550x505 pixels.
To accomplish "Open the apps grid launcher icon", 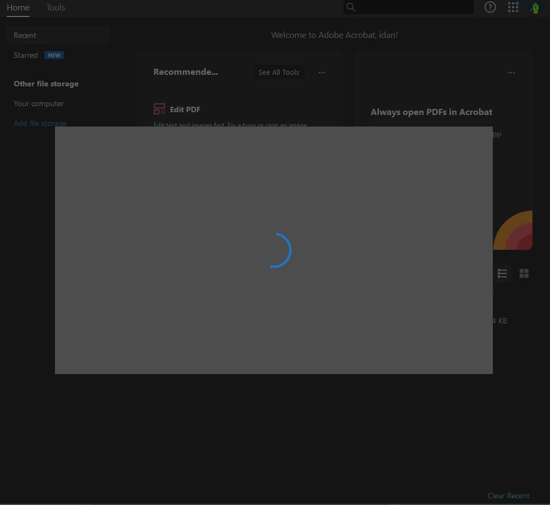I will (513, 7).
